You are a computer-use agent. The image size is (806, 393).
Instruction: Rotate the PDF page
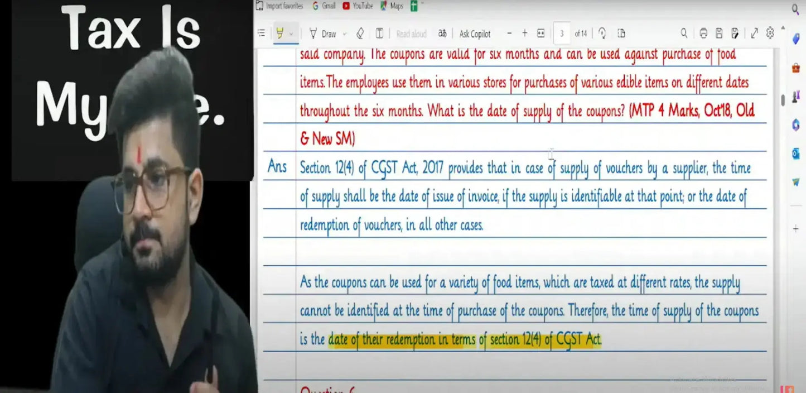point(602,33)
